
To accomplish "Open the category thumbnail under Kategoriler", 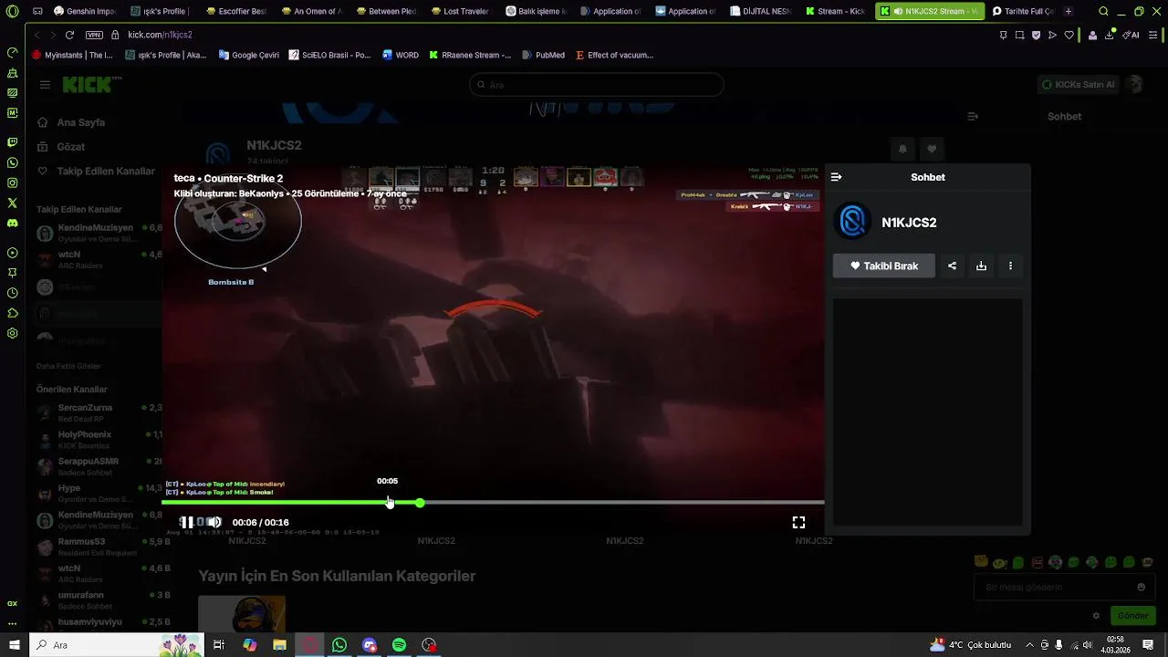I will coord(242,614).
